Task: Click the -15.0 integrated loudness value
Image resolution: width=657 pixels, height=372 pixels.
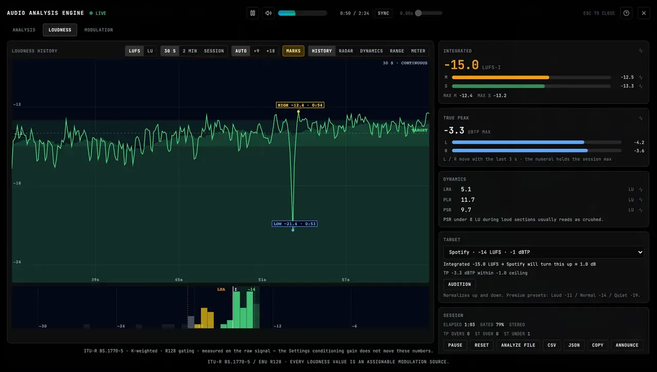Action: tap(461, 65)
